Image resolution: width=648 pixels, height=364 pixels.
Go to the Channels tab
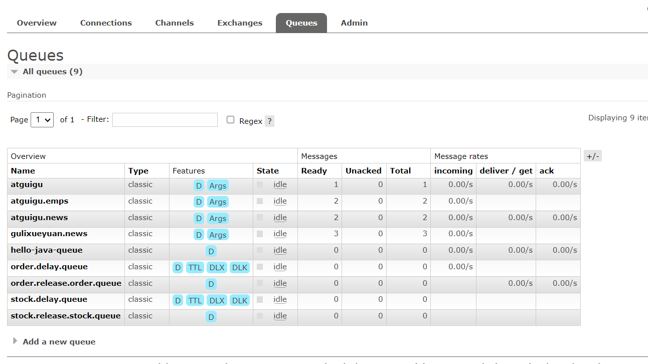tap(175, 23)
